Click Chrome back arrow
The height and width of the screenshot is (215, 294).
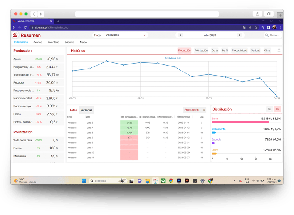14,27
